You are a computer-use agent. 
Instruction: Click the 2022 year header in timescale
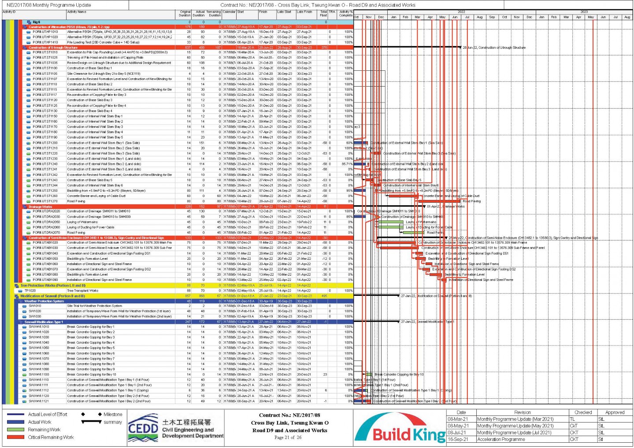461,12
